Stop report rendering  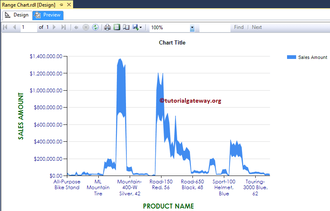pos(85,27)
